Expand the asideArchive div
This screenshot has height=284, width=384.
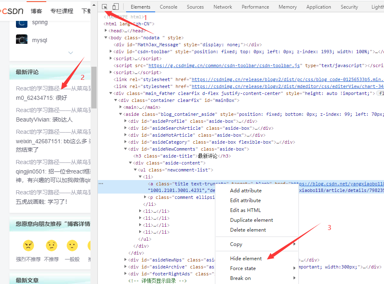tap(125, 266)
